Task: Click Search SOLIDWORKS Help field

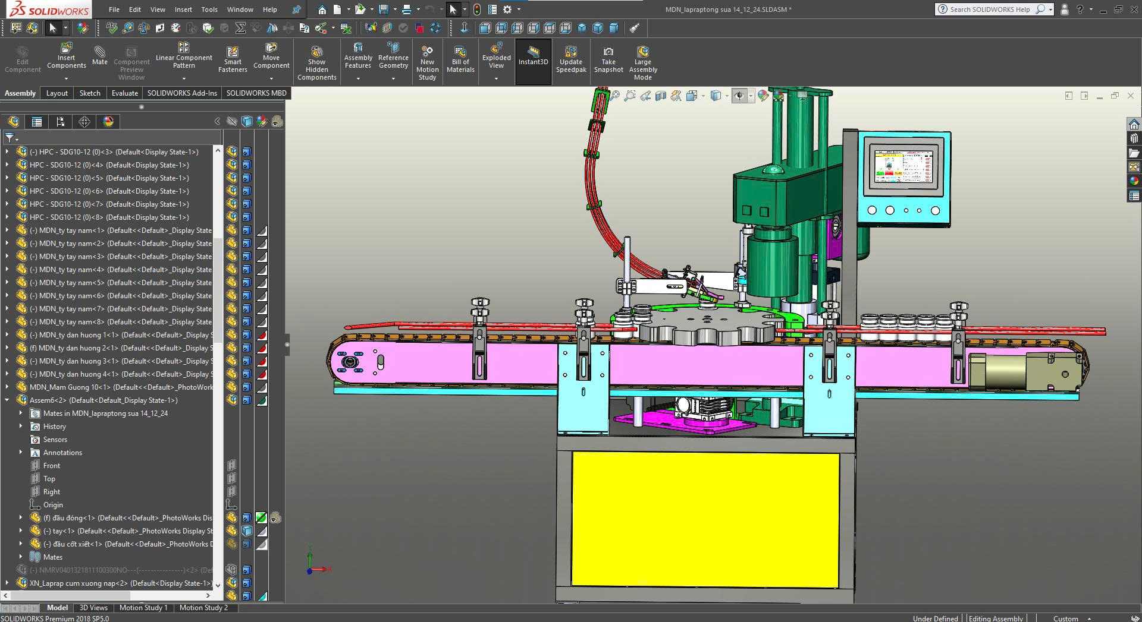Action: pos(990,10)
